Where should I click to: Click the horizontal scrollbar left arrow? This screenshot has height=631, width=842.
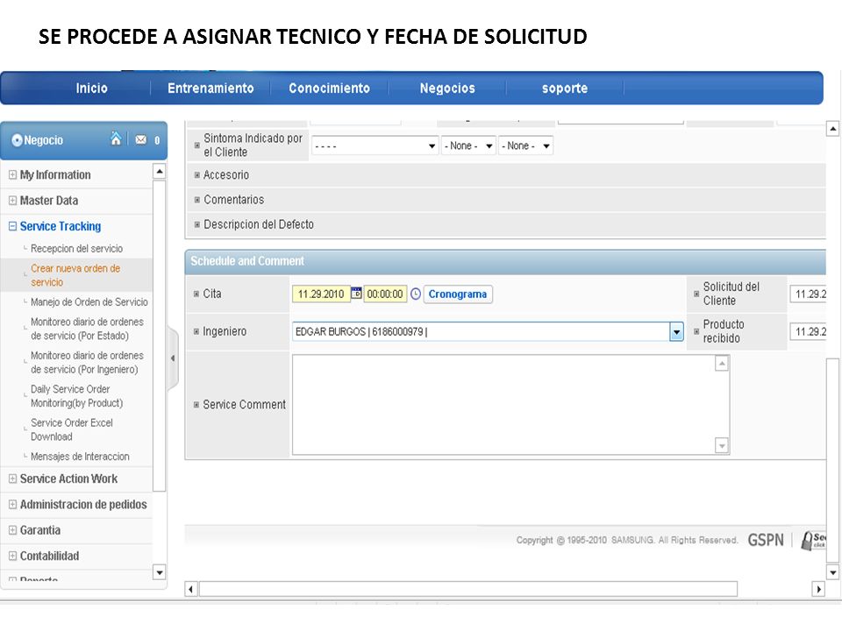coord(191,589)
